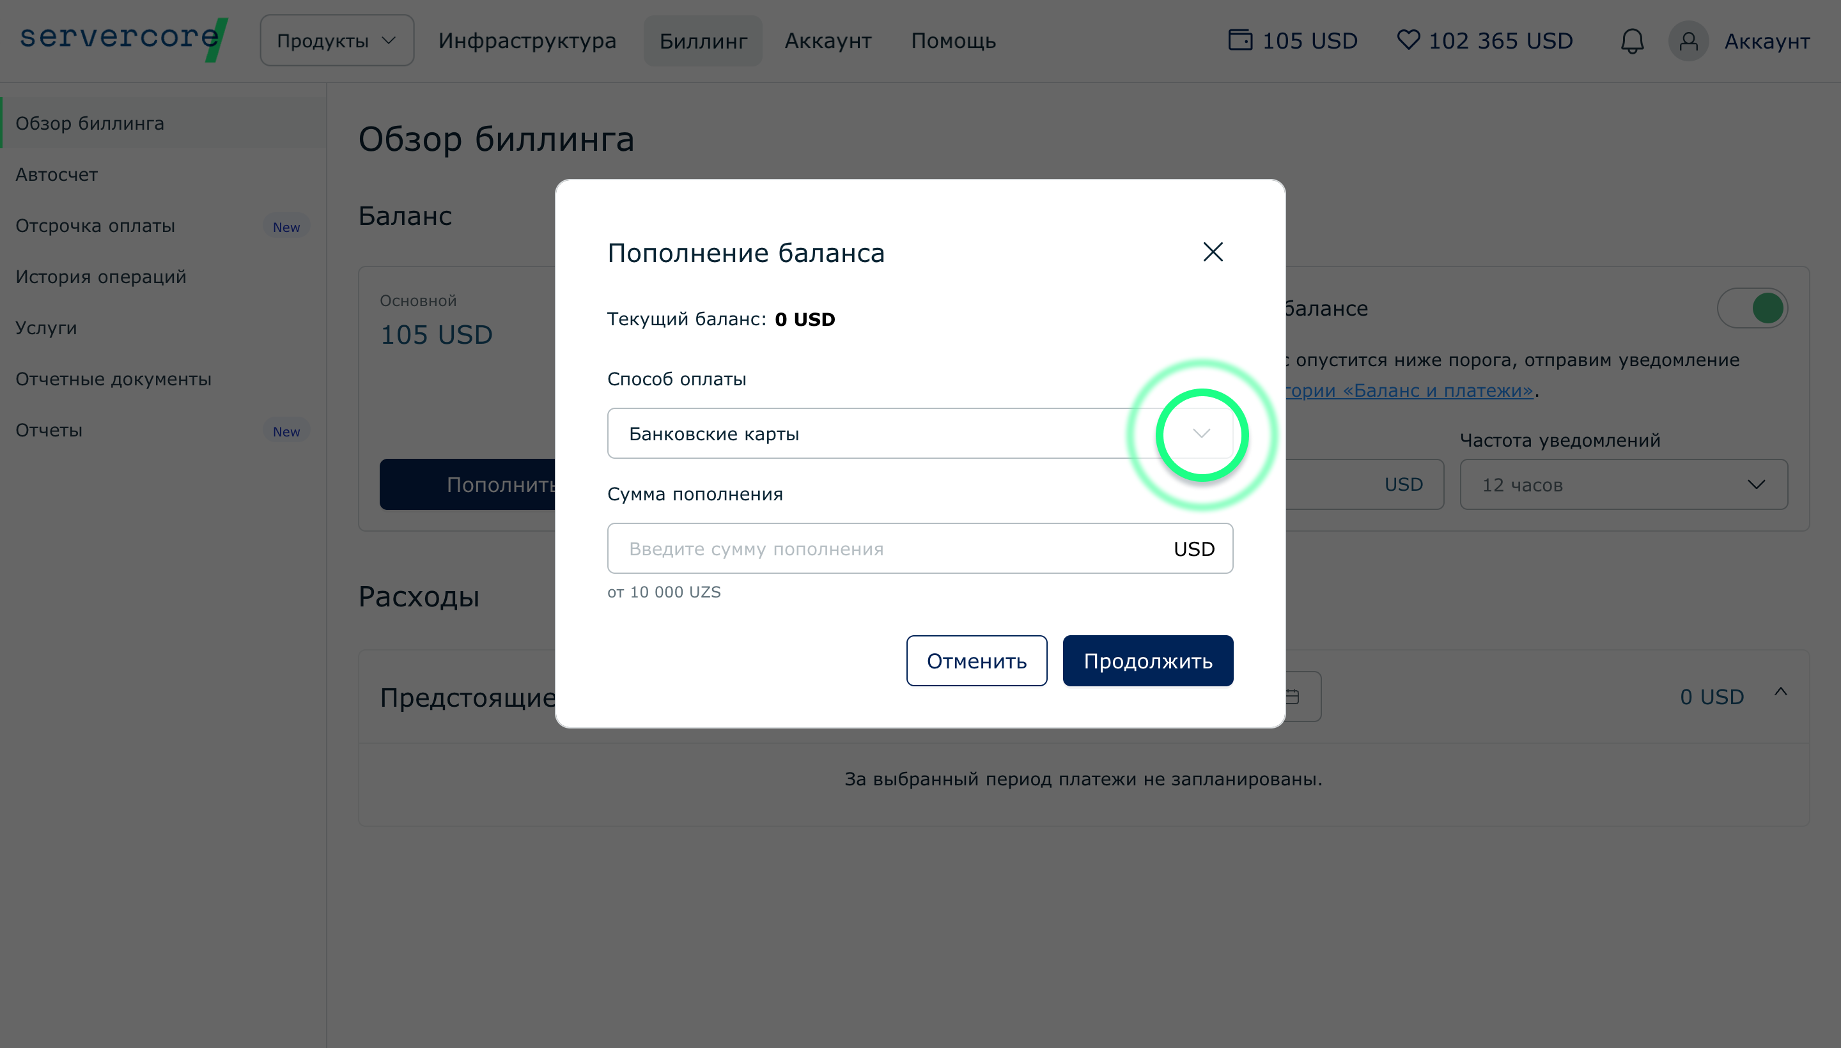The height and width of the screenshot is (1048, 1841).
Task: Click the от 10 000 UZS hint
Action: coord(664,592)
